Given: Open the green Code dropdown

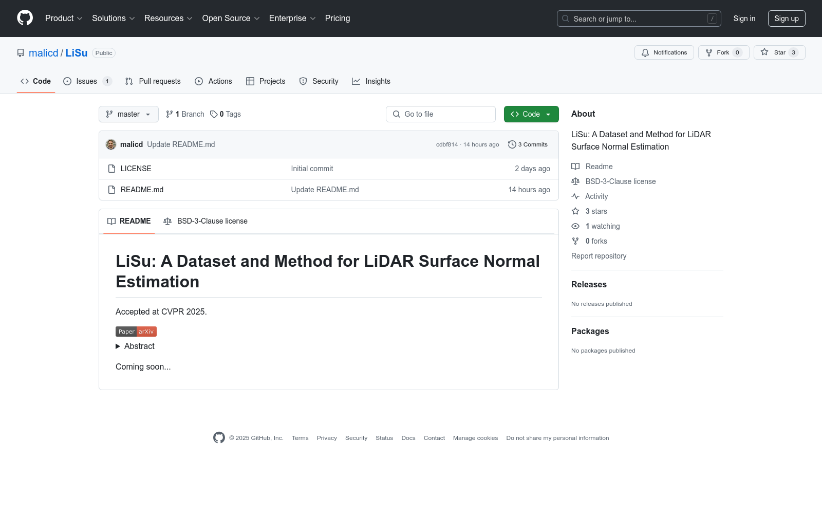Looking at the screenshot, I should pos(531,114).
